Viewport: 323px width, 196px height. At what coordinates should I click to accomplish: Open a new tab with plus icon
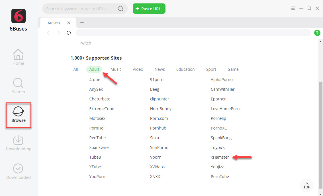pyautogui.click(x=82, y=23)
